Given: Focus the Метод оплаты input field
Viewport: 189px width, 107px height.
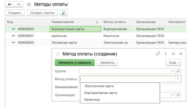Looking at the screenshot, I should pos(127,79).
